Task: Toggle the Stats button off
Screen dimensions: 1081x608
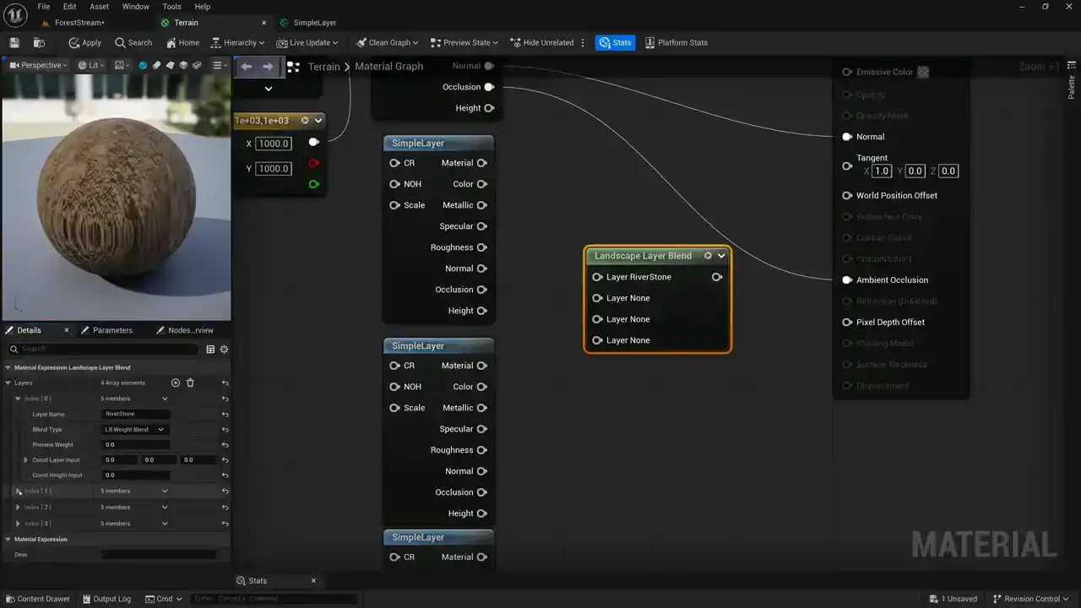Action: (615, 43)
